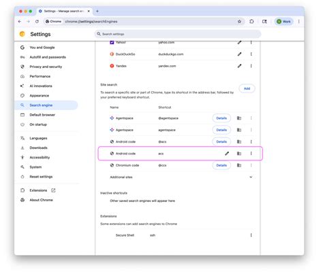The width and height of the screenshot is (323, 274).
Task: Click managed icon for @acs row
Action: point(239,141)
